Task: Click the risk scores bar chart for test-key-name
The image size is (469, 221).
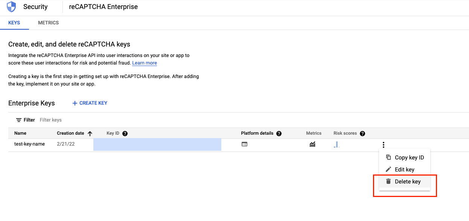Action: click(x=337, y=144)
